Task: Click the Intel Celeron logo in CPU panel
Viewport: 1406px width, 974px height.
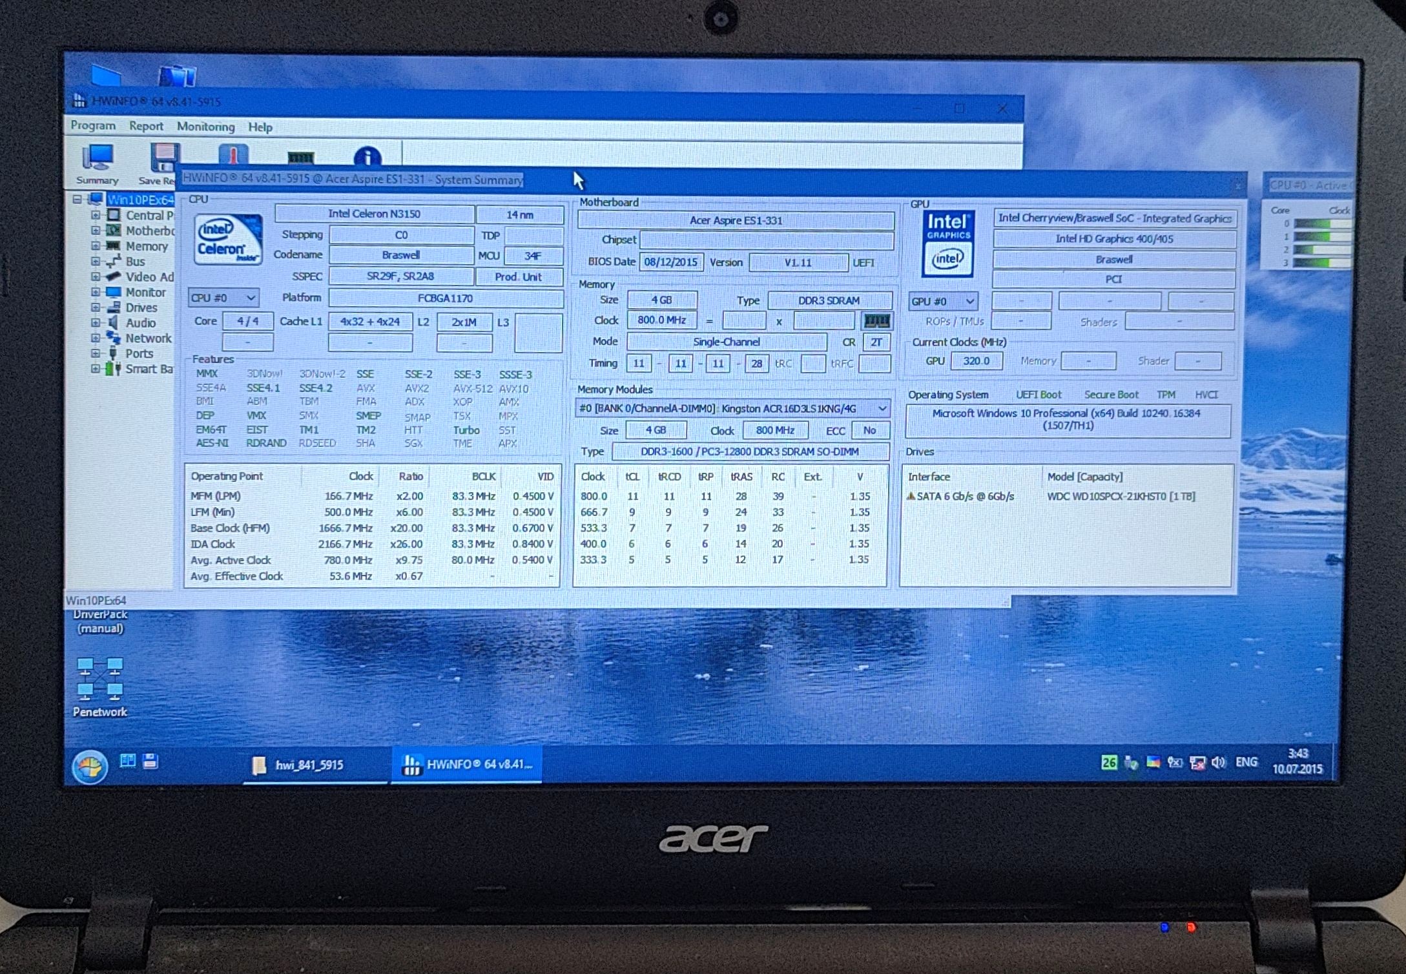Action: [x=228, y=240]
